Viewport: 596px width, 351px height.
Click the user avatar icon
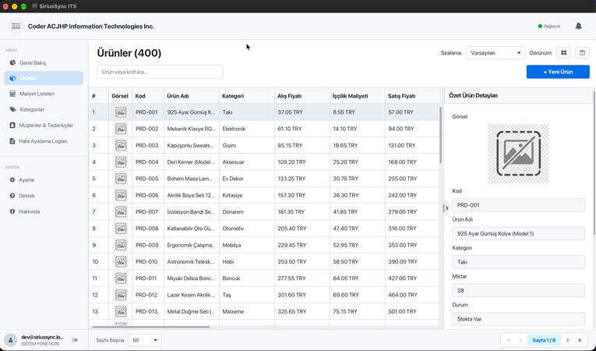[x=11, y=340]
